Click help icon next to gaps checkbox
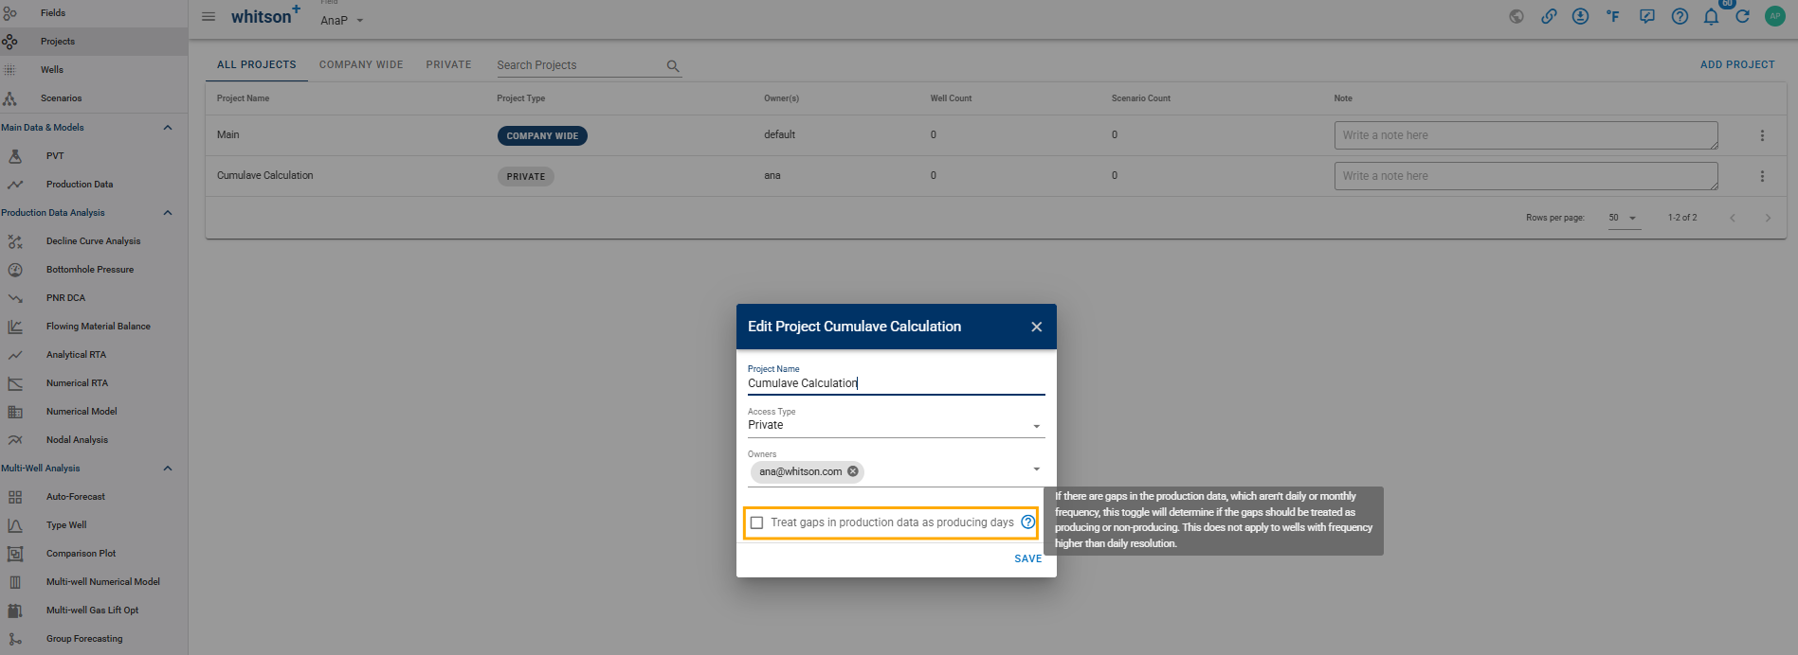Screen dimensions: 1798x655 point(1027,522)
